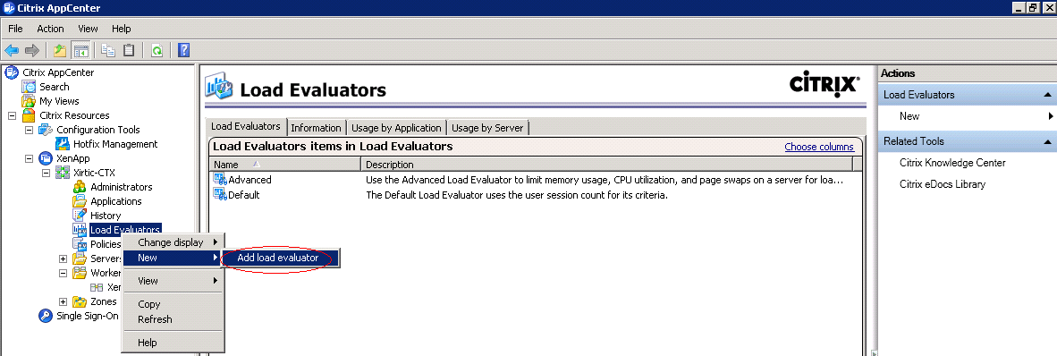Click the Hotfix Management icon

63,144
